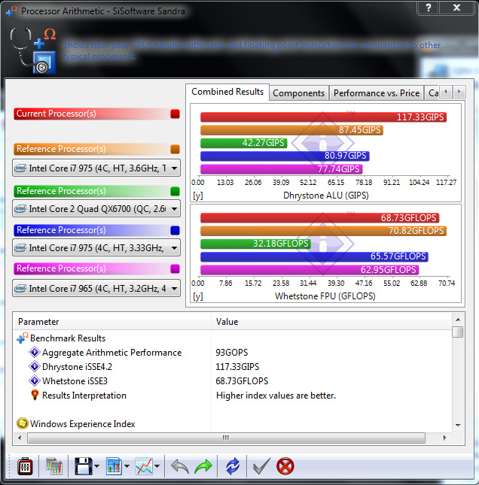Click the grey checkmark OK icon
The image size is (479, 485).
point(262,466)
